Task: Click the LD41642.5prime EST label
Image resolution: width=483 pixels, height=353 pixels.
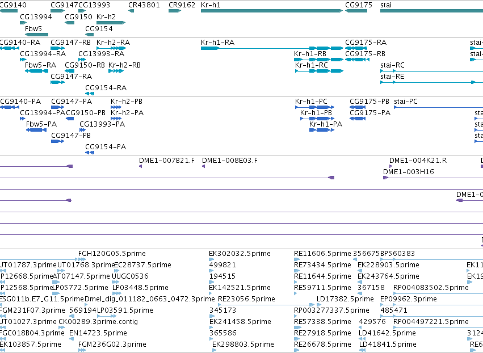Action: [388, 333]
